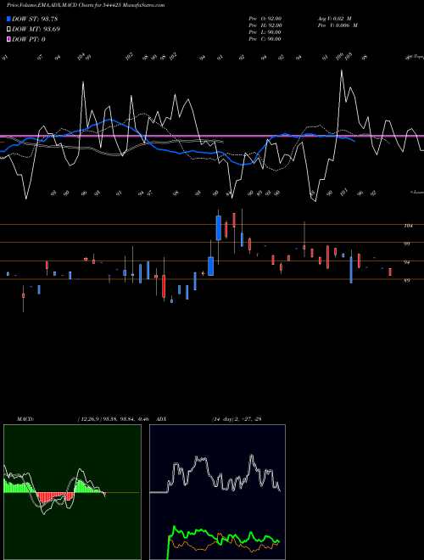This screenshot has width=424, height=560.
Task: Click the 94 price axis label
Action: click(407, 262)
